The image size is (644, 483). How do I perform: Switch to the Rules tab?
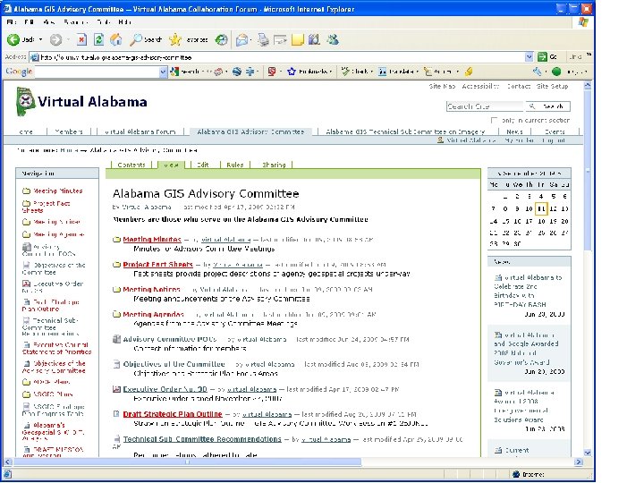[235, 165]
